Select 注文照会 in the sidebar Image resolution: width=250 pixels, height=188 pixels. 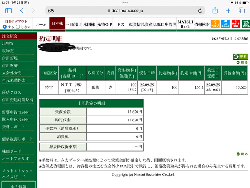[18, 36]
